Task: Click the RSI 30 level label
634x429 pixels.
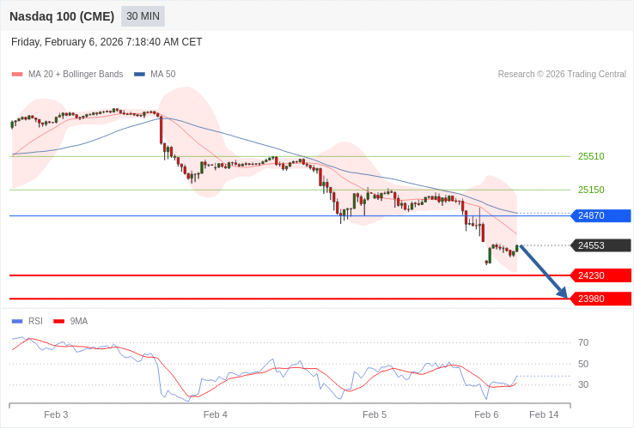Action: (583, 384)
